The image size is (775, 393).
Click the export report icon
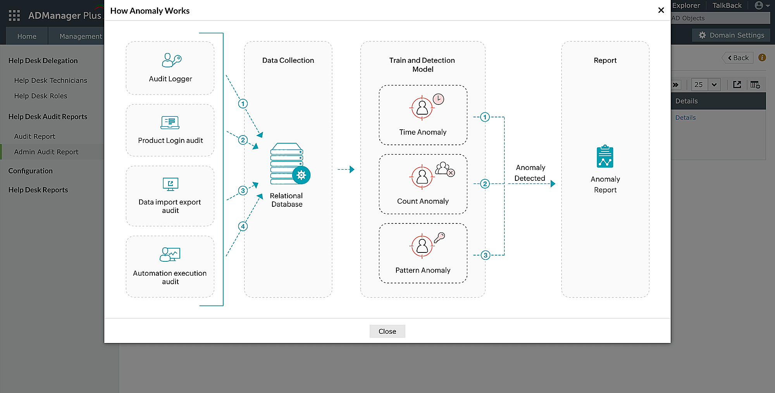point(737,84)
